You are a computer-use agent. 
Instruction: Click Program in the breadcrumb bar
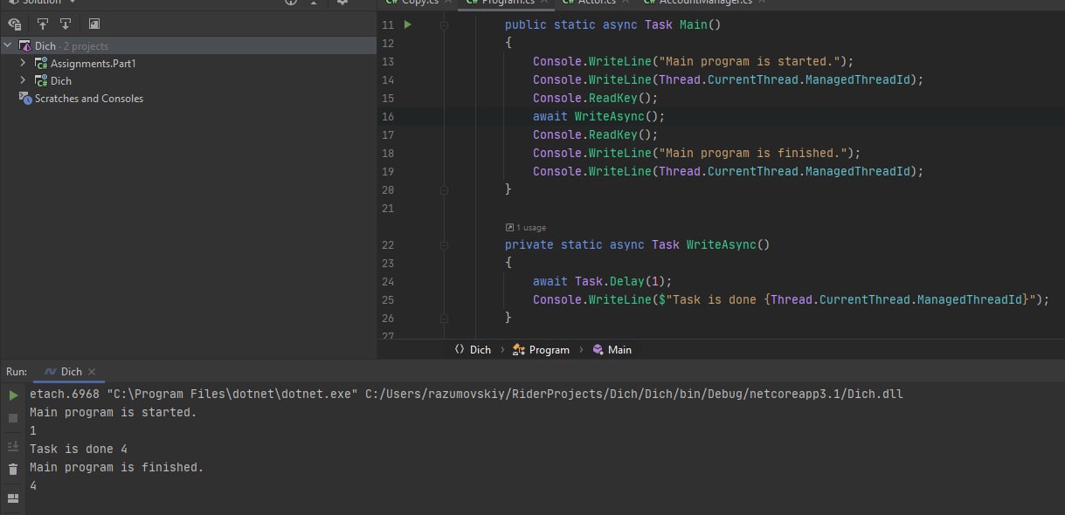(x=550, y=350)
